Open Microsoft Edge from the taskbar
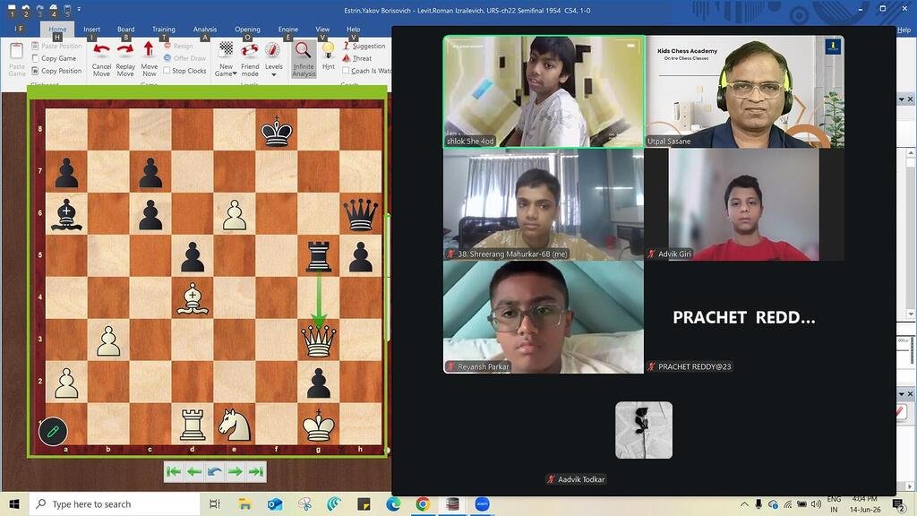Screen dimensions: 917x516 [x=393, y=503]
